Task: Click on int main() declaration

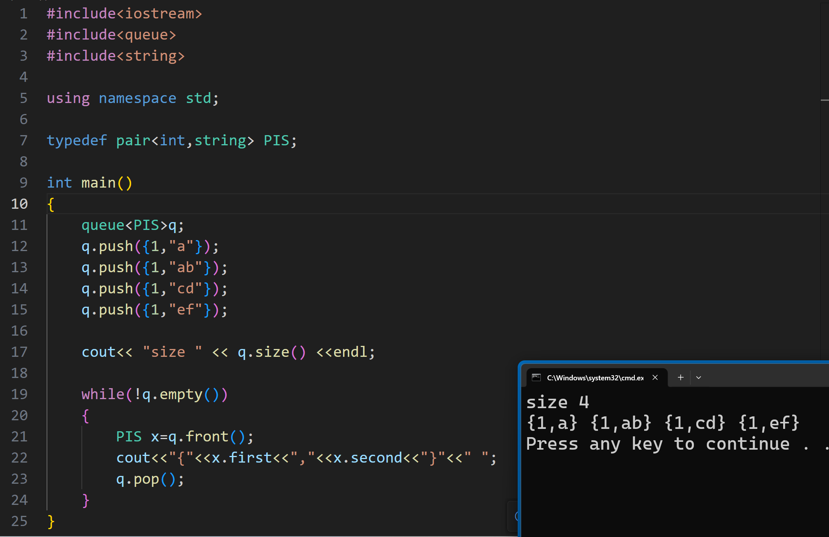Action: point(90,183)
